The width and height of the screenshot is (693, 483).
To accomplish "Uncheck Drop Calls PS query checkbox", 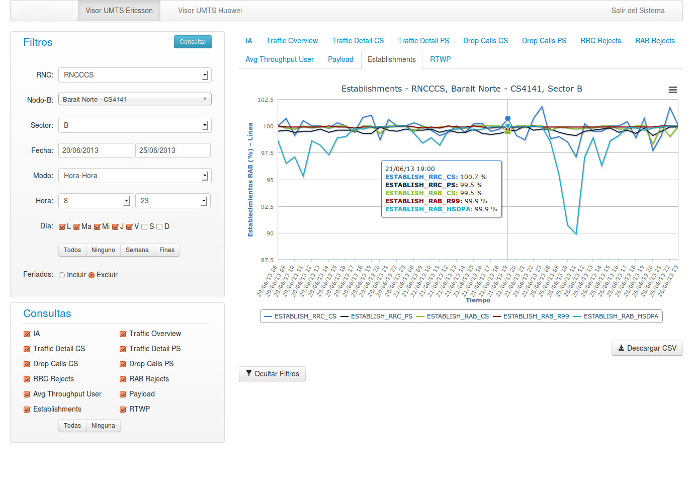I will (123, 364).
